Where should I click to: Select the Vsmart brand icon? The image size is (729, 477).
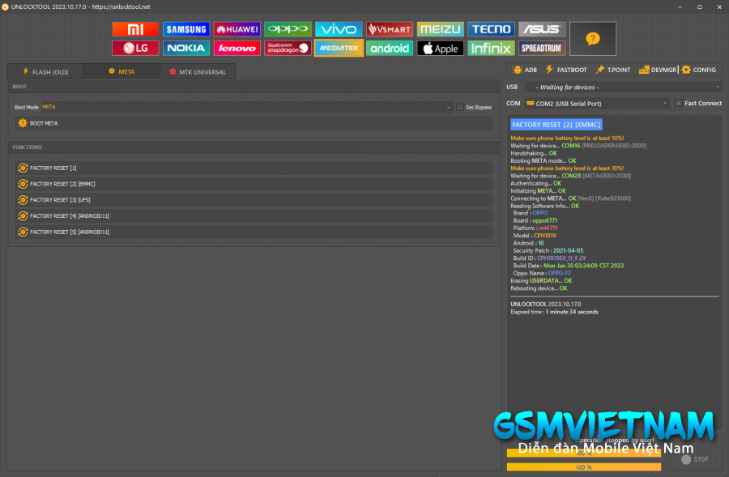(x=390, y=29)
